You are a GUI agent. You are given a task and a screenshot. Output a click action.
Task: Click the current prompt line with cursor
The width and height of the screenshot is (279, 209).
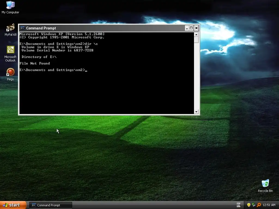(x=53, y=70)
